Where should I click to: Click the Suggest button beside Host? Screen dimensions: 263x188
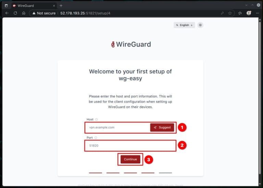tap(162, 127)
